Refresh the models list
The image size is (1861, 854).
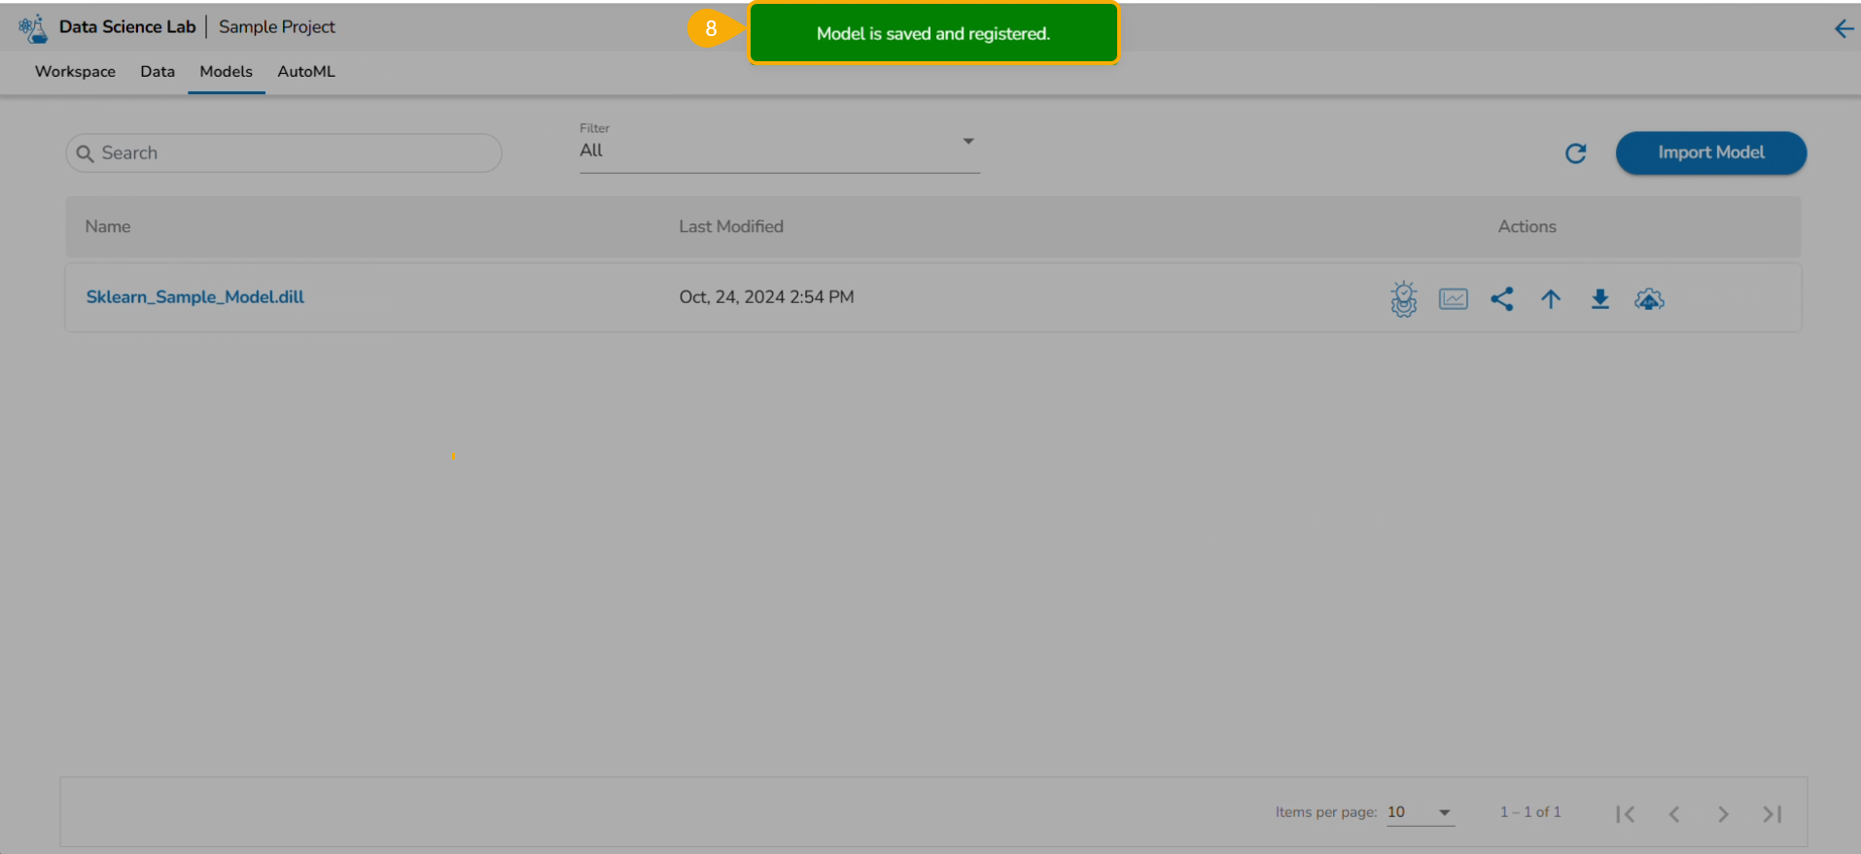(x=1575, y=154)
